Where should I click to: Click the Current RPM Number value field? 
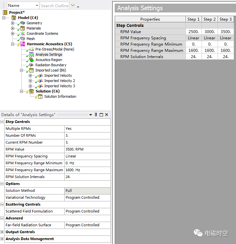coord(88,142)
